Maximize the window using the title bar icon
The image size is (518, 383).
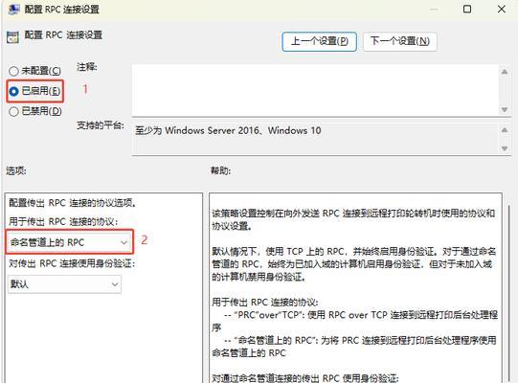467,9
